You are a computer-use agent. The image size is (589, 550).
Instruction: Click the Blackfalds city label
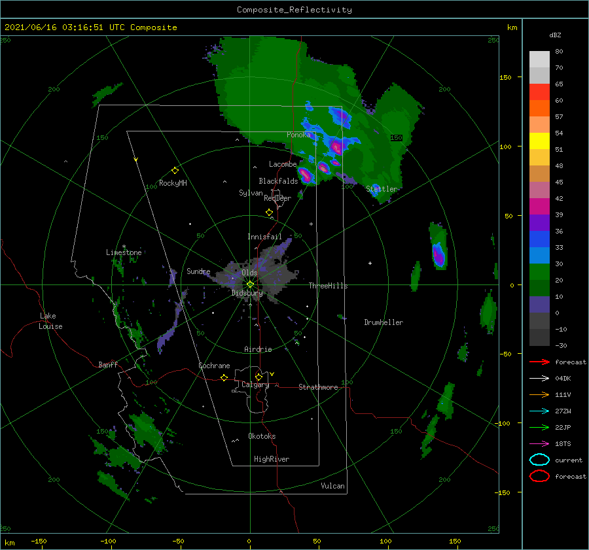278,181
